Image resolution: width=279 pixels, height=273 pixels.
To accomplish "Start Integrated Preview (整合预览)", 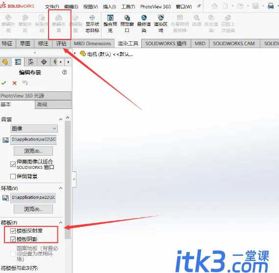I will tap(110, 24).
